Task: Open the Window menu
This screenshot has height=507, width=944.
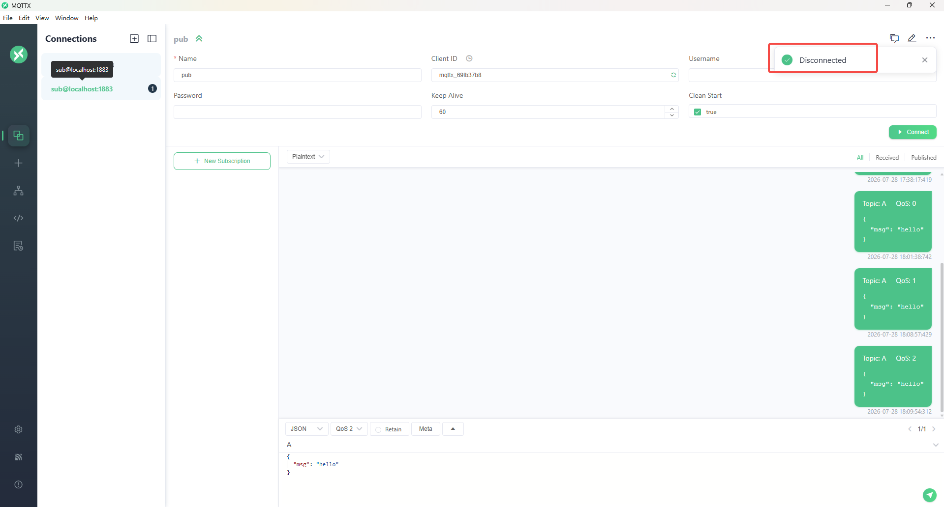Action: 67,18
